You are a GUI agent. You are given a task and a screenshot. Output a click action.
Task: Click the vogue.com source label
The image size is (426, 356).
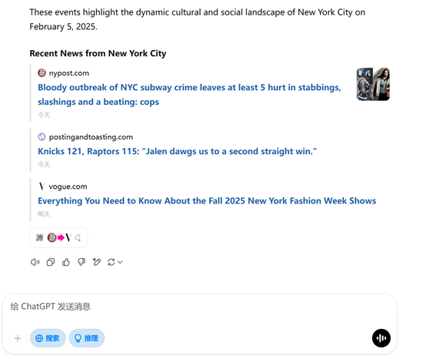[x=68, y=186]
